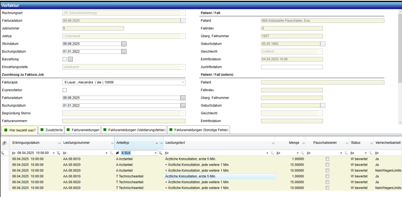Click the pin icon on the Erbringungsdatum column
Viewport: 402px width, 197px height.
pos(59,143)
